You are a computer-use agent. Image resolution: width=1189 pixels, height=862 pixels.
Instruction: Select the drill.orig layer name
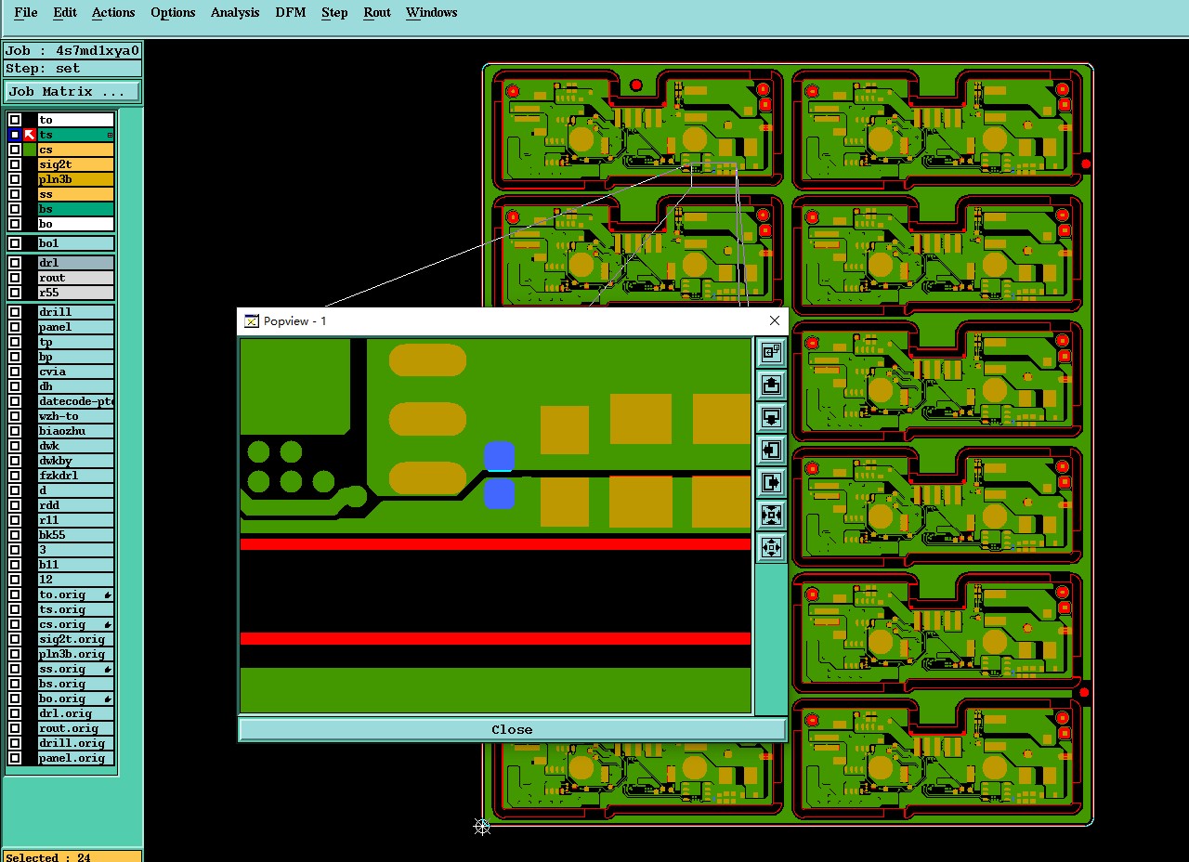pos(75,743)
